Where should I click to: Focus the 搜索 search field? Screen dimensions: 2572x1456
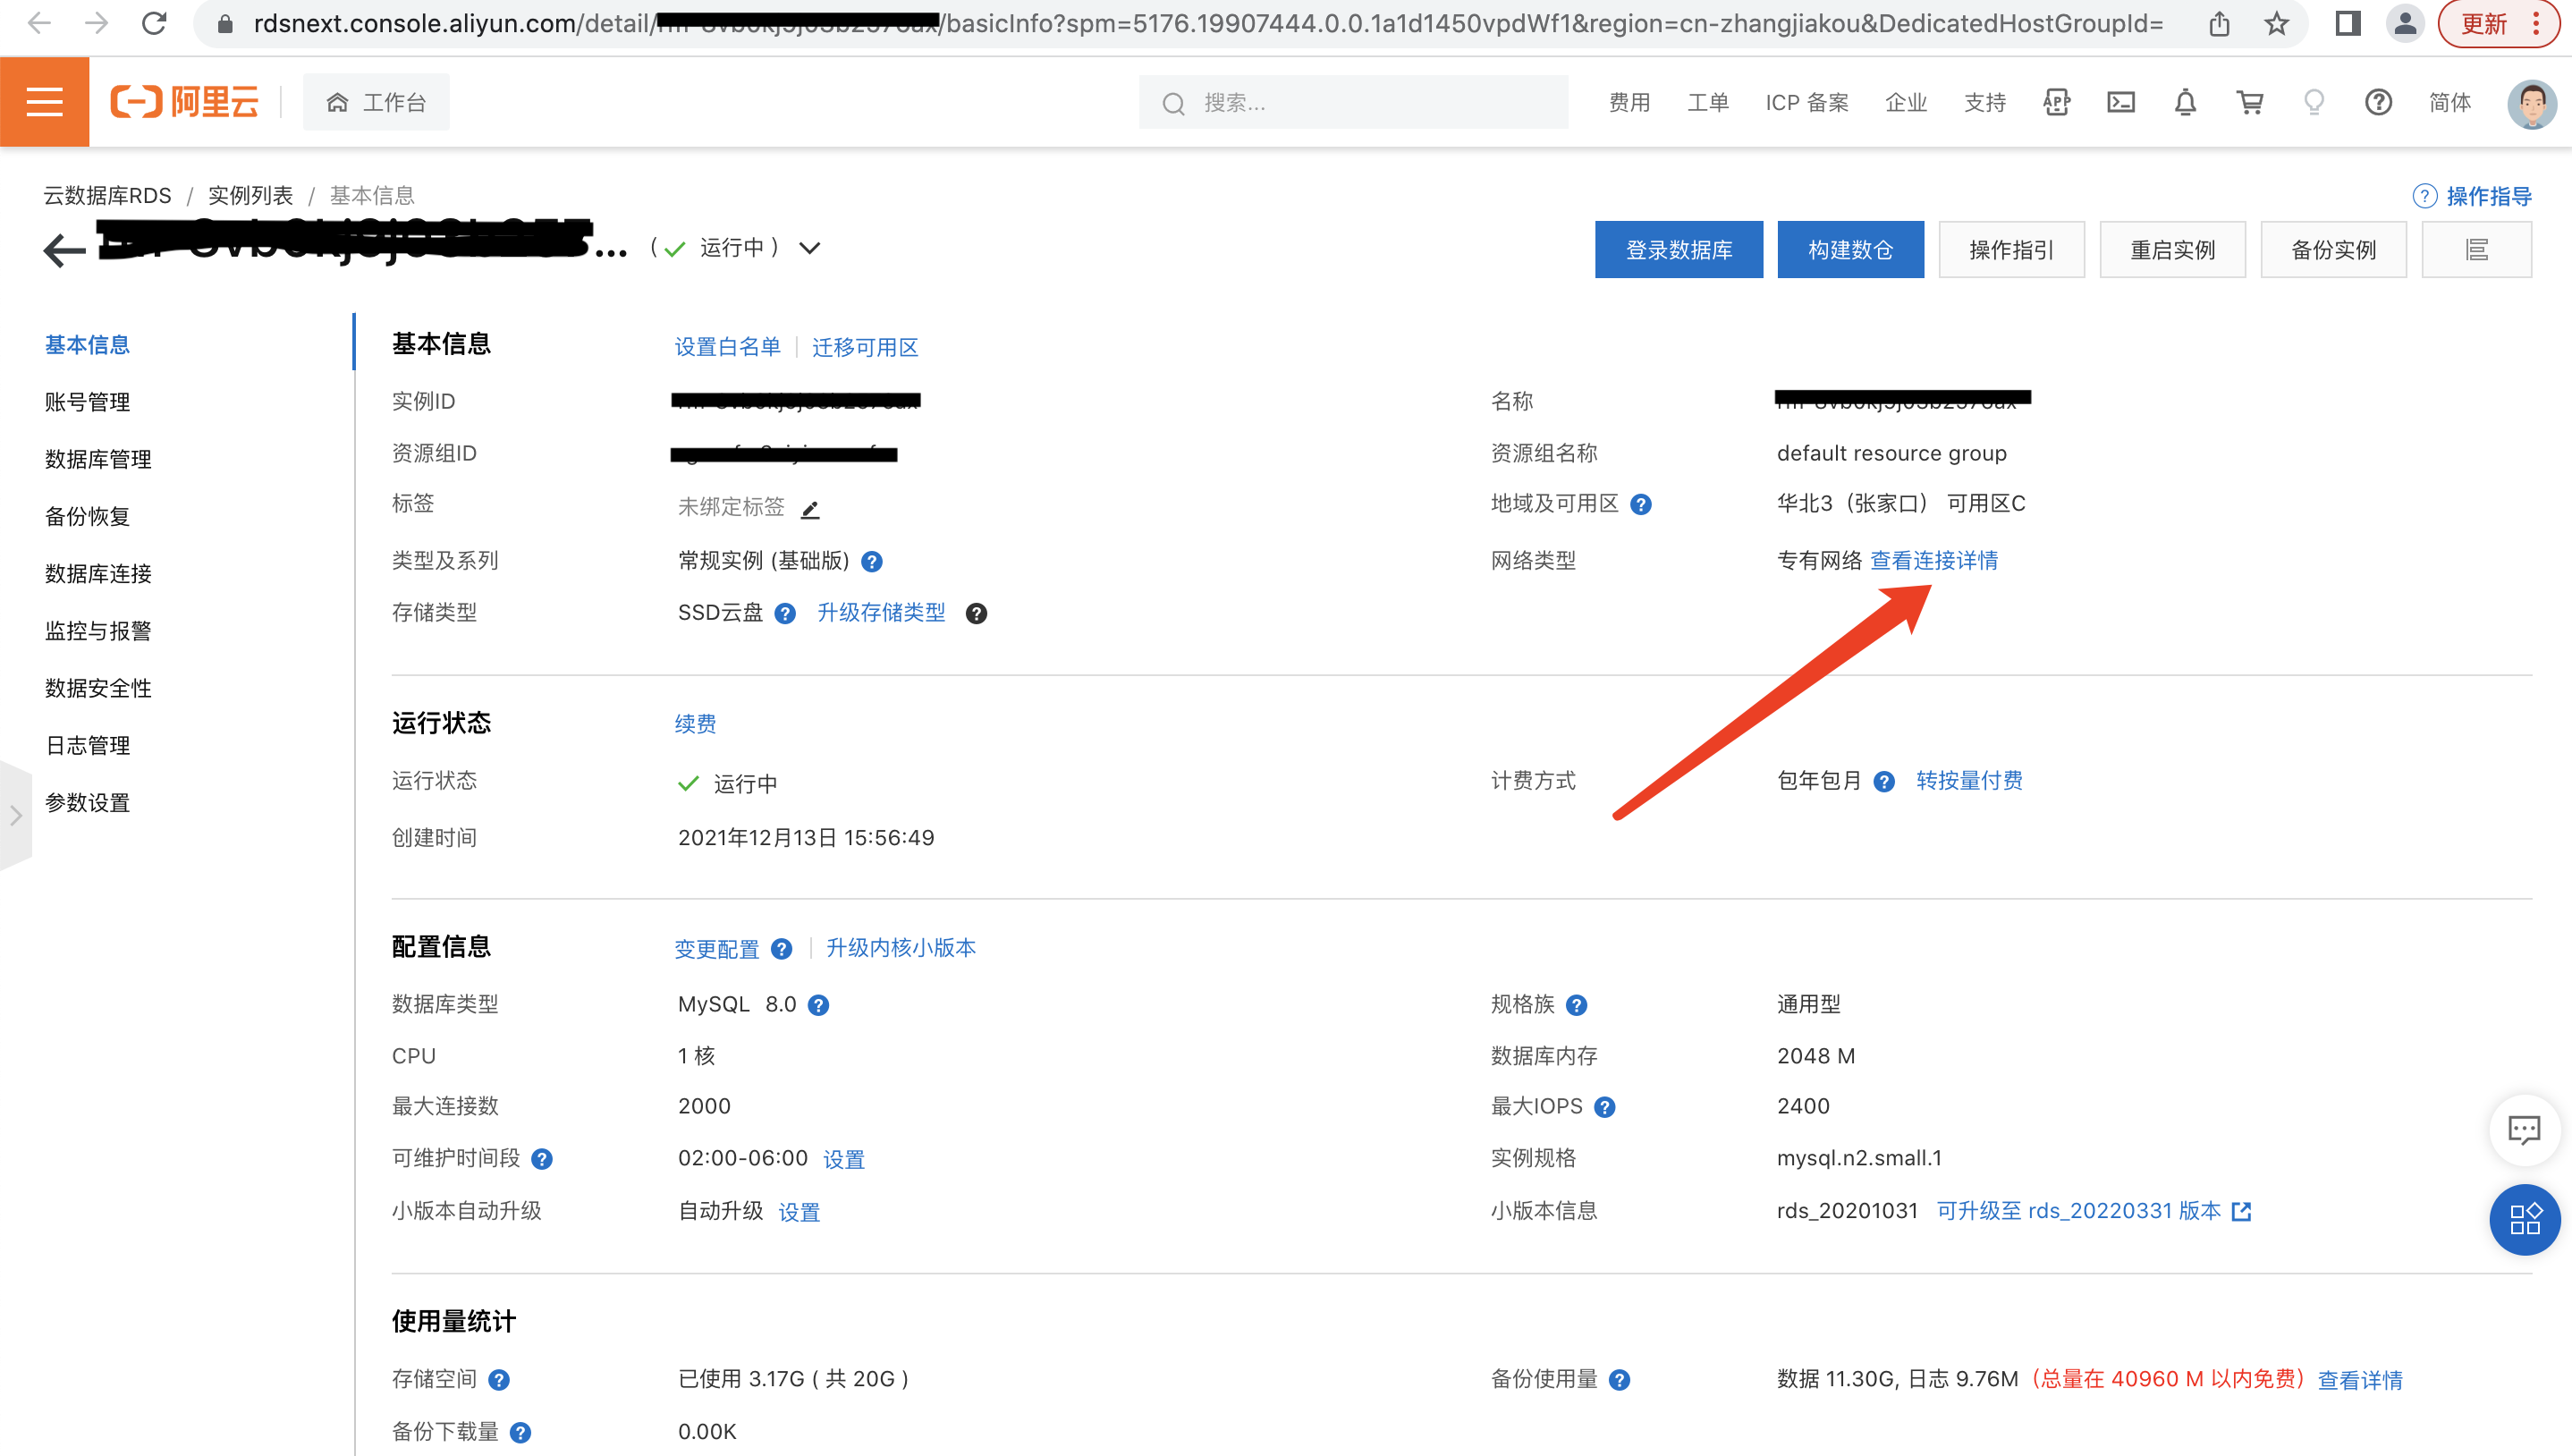[x=1353, y=102]
